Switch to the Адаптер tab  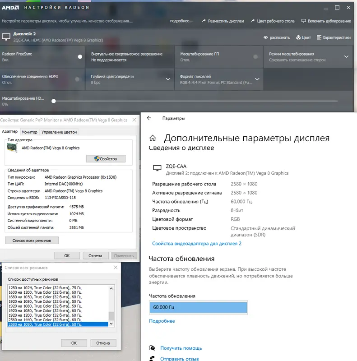pos(9,131)
